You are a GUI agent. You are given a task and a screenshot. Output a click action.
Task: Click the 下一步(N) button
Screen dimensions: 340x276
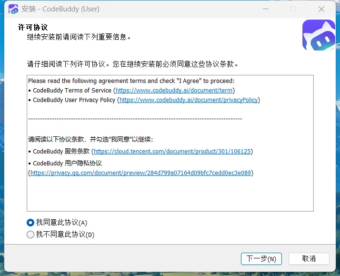point(261,259)
